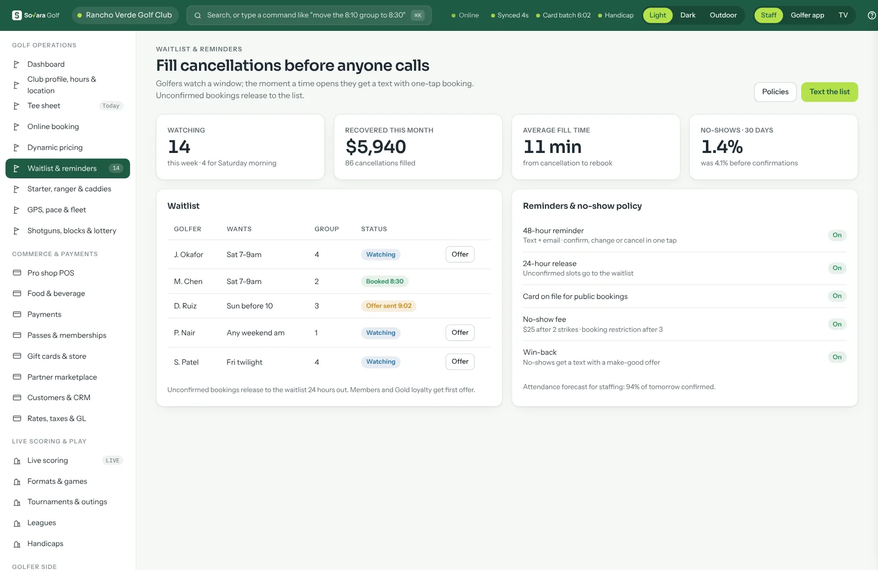Viewport: 878px width, 570px height.
Task: Click the search magnifier icon
Action: (x=198, y=15)
